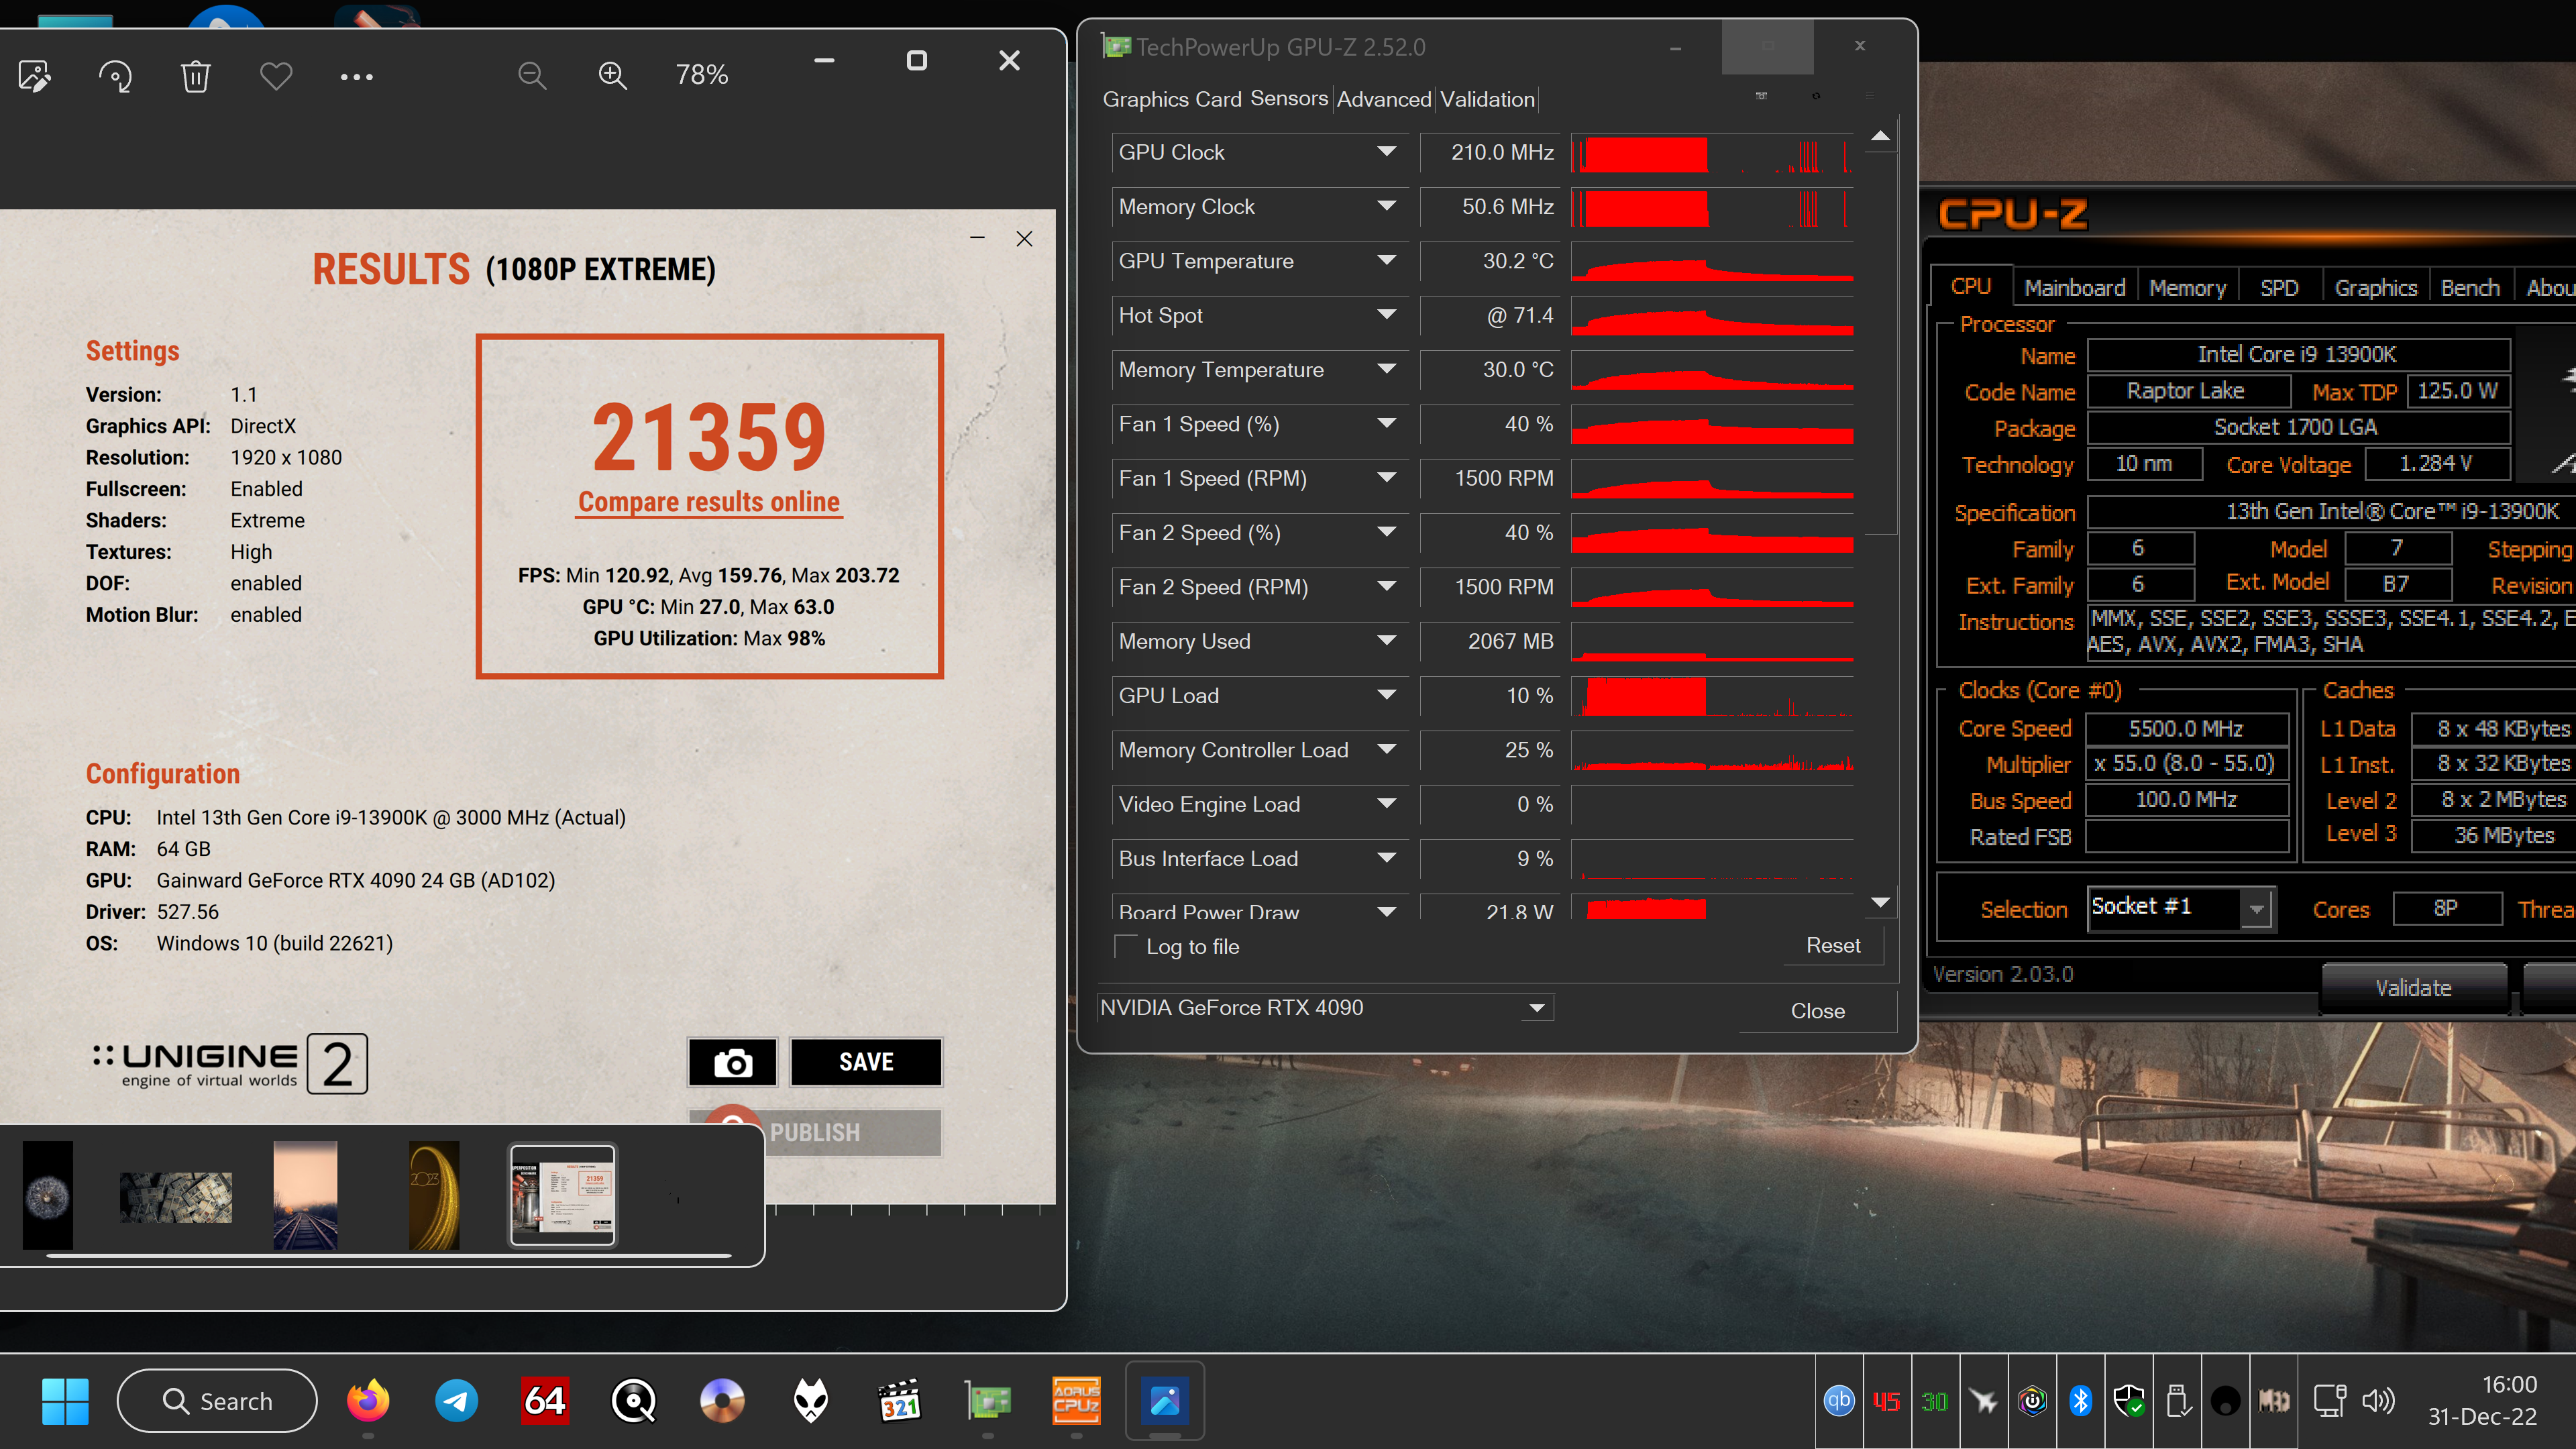Open the foxy mask app in taskbar
This screenshot has width=2576, height=1449.
(x=811, y=1401)
